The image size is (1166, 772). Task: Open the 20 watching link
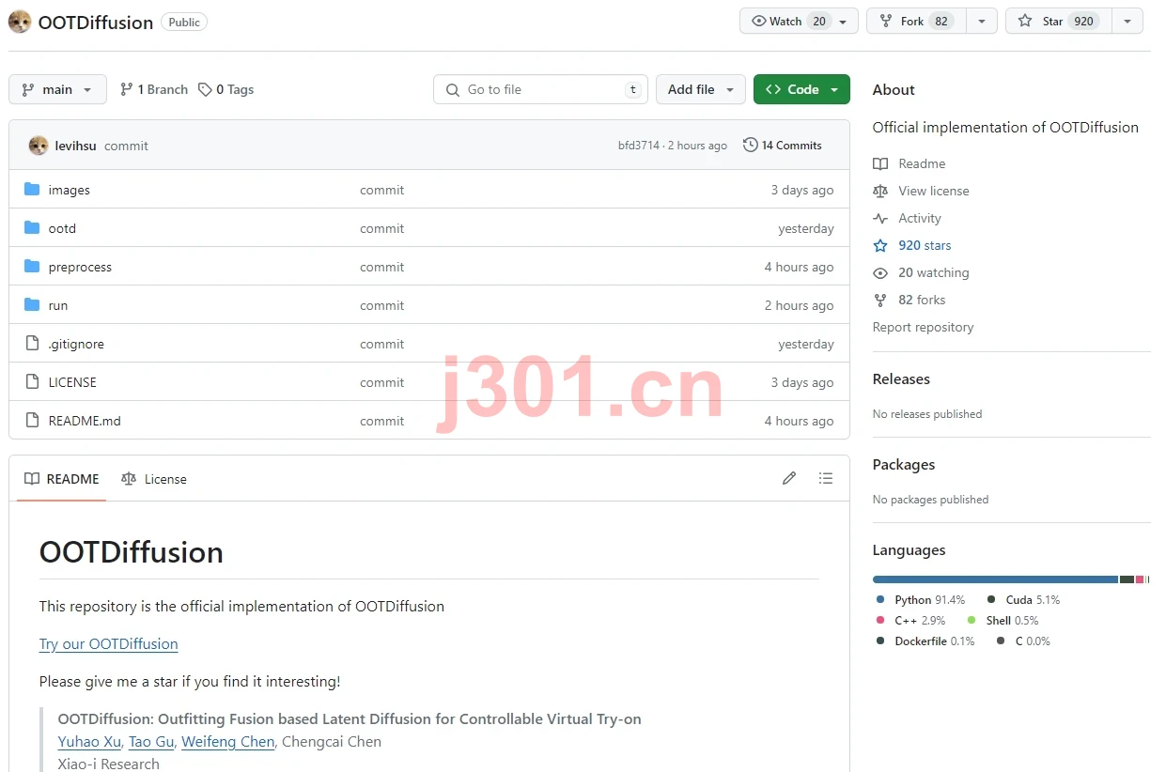click(933, 272)
